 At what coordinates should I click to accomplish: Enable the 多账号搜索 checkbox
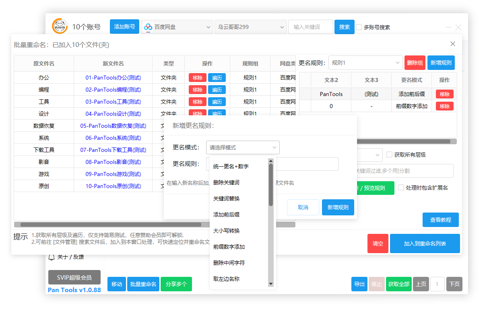click(x=358, y=27)
